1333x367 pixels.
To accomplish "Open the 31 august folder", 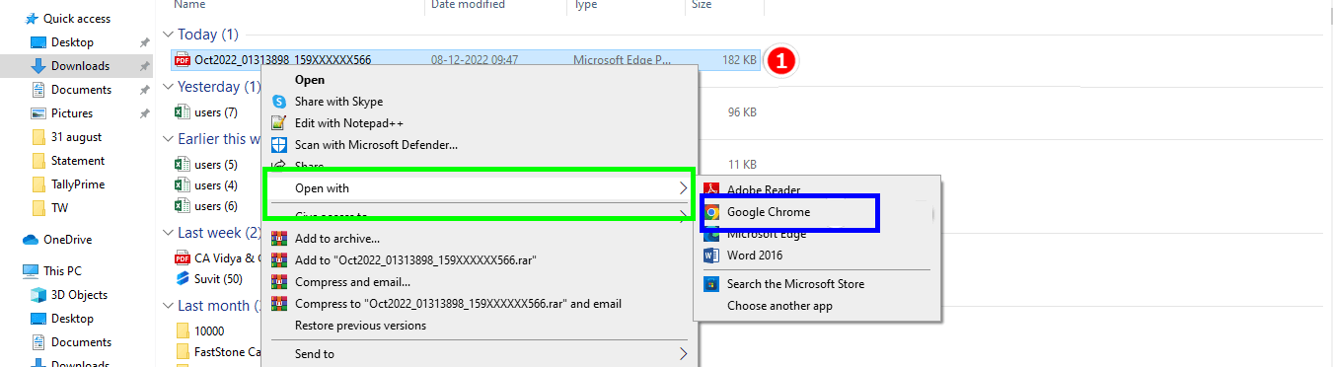I will [x=76, y=137].
